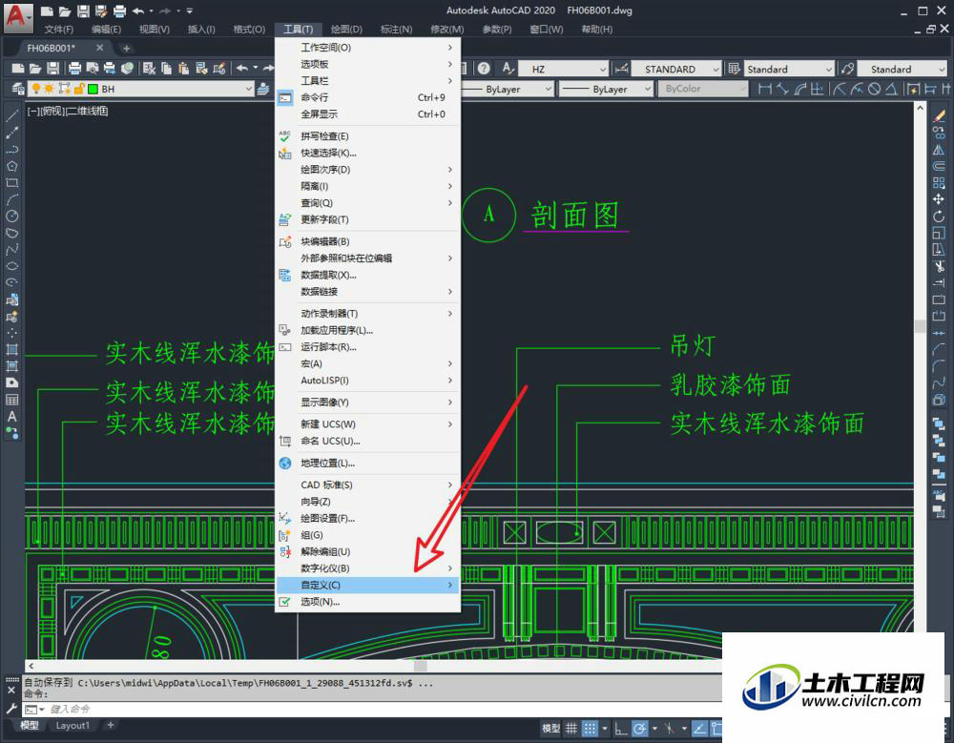Click the Plot Preview icon

coord(93,69)
